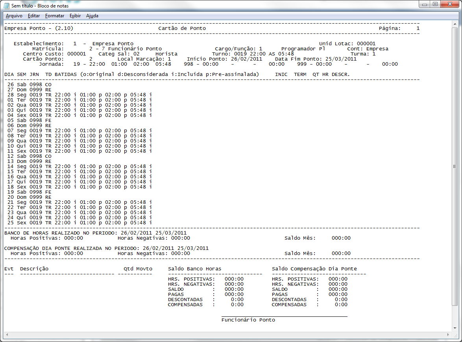Image resolution: width=462 pixels, height=342 pixels.
Task: Click 'DESCONTADAS' under Saldo Banco Horas
Action: 185,299
